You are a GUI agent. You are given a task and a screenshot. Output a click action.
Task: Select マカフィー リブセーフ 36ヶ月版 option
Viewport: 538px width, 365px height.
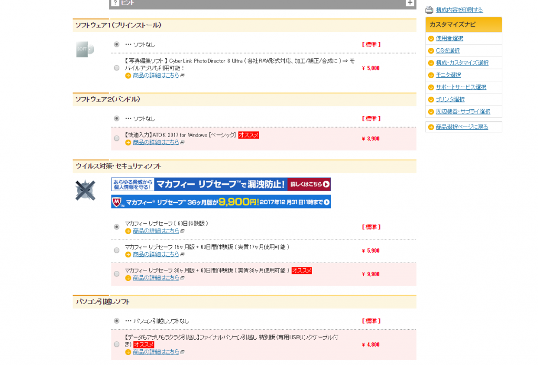(117, 274)
